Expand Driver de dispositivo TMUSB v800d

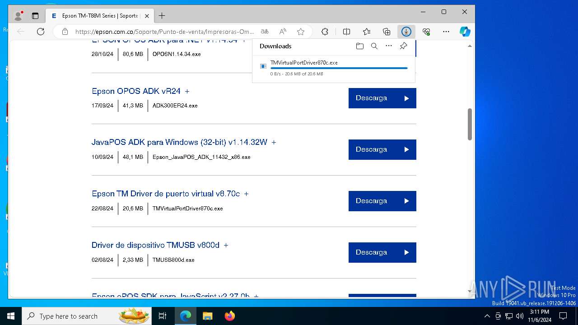226,245
